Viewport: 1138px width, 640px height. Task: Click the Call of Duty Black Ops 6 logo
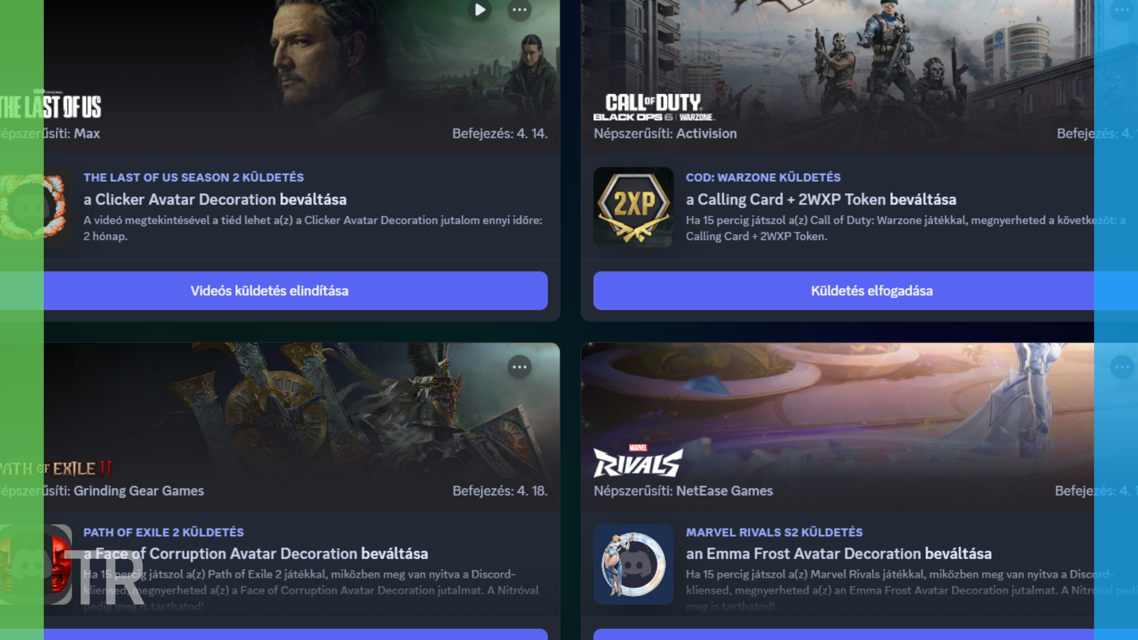(654, 107)
